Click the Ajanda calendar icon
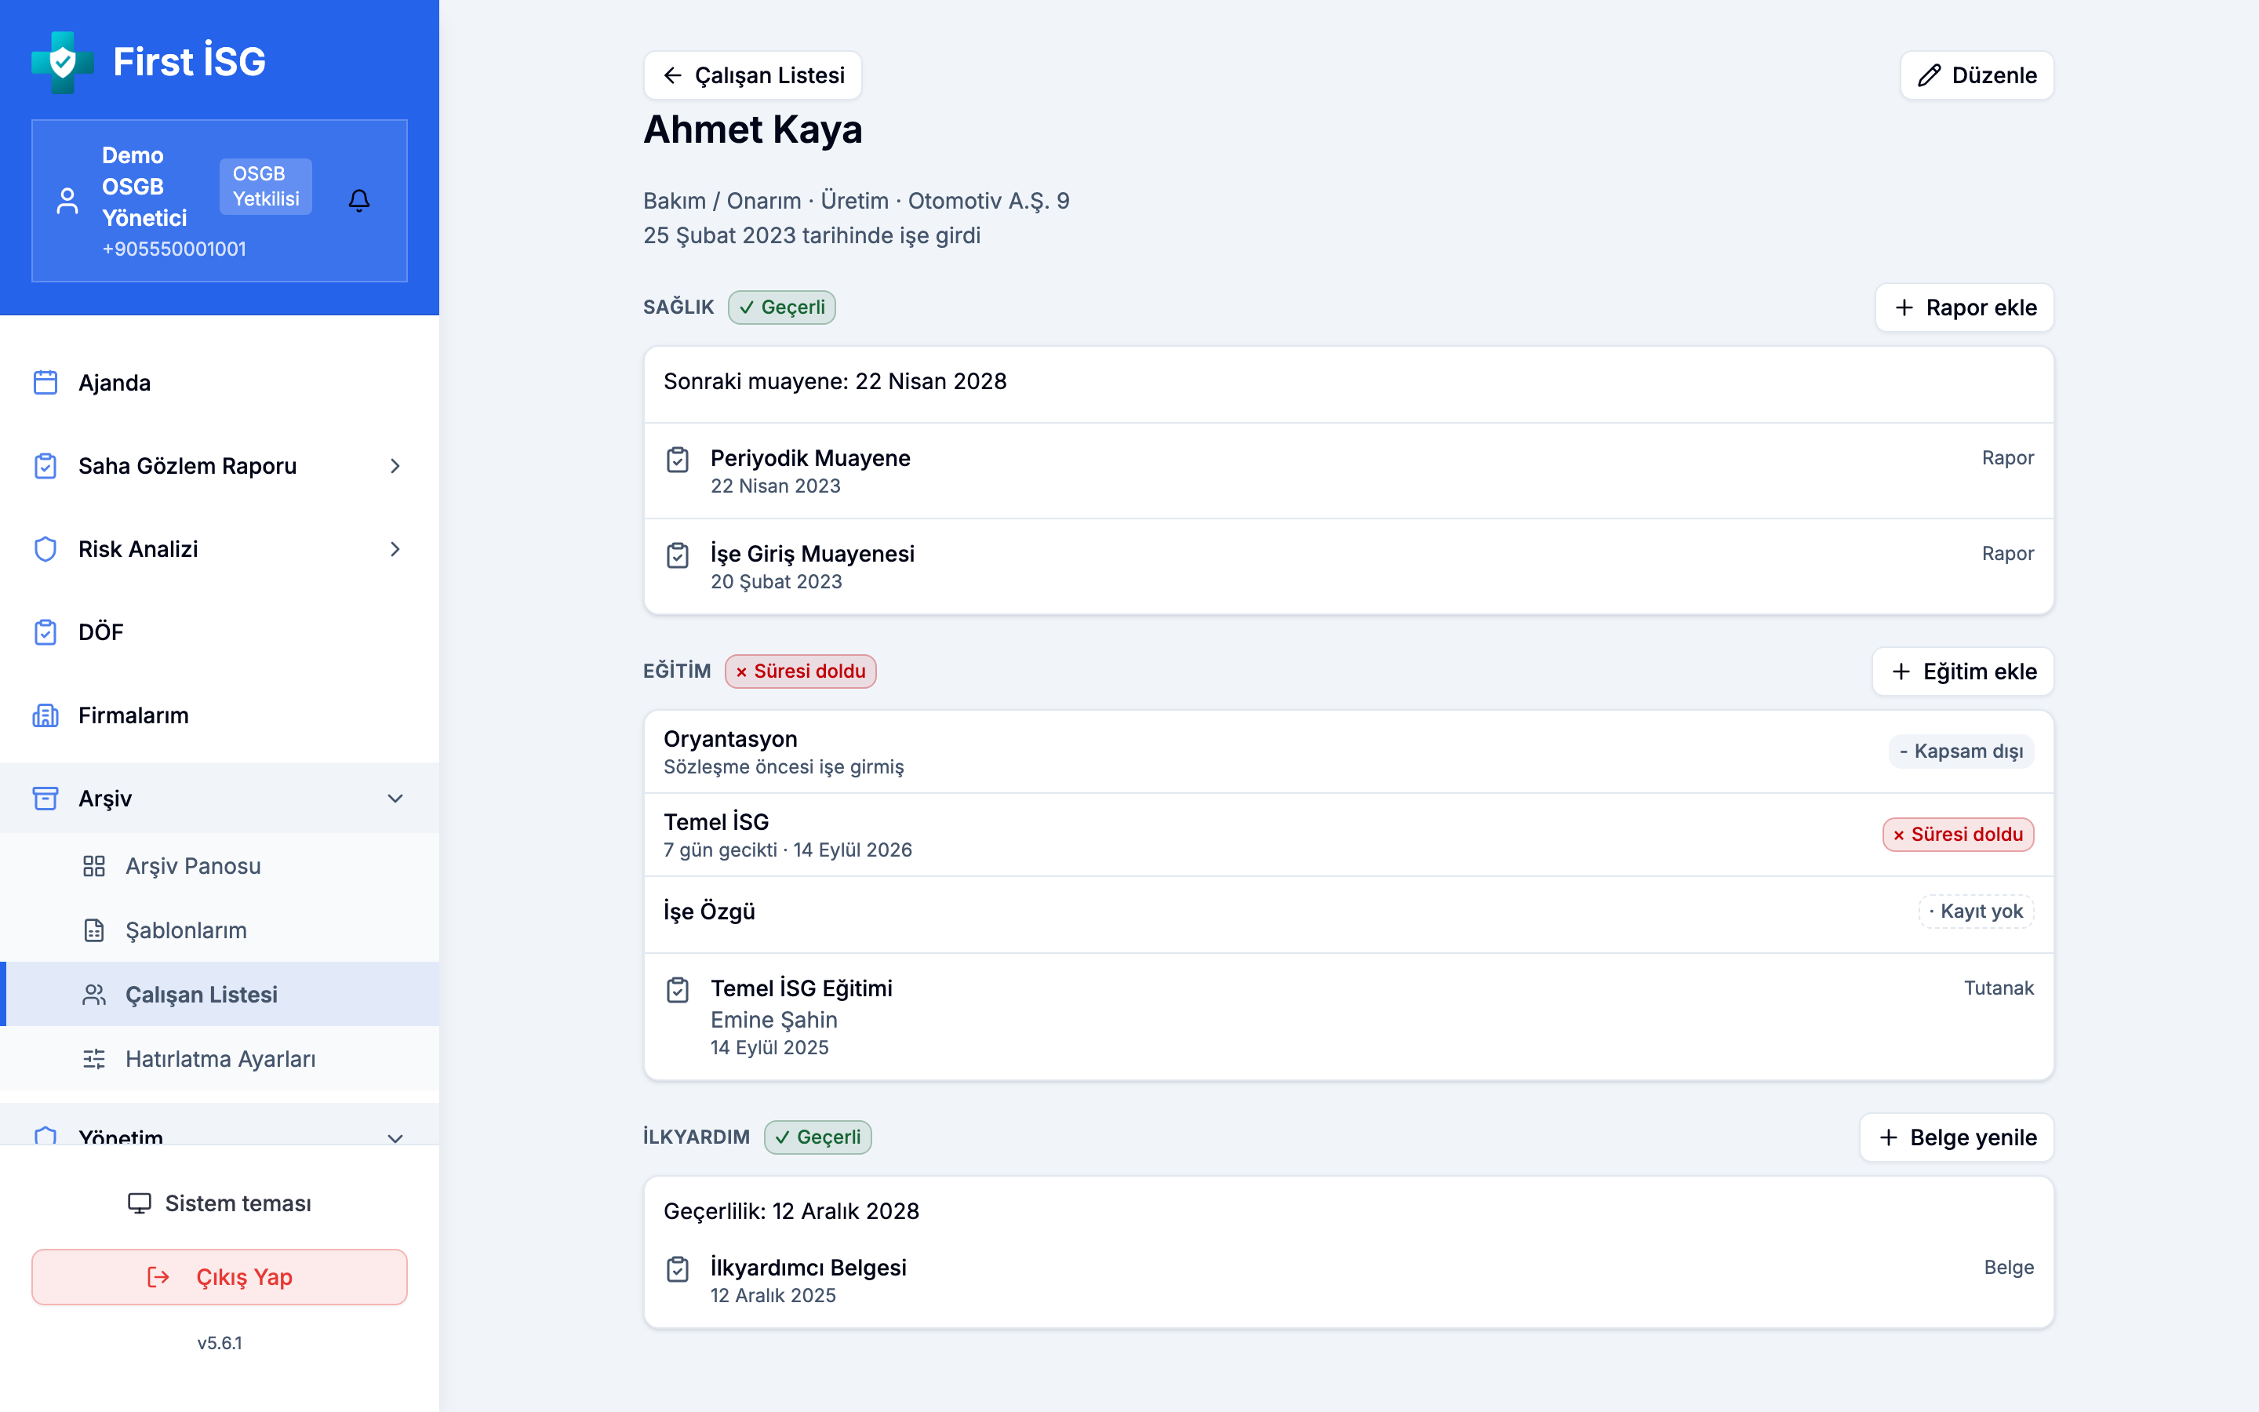Screen dimensions: 2259x1412 point(45,383)
